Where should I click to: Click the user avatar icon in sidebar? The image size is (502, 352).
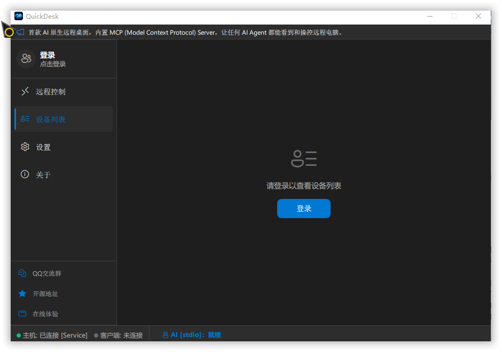click(x=26, y=59)
